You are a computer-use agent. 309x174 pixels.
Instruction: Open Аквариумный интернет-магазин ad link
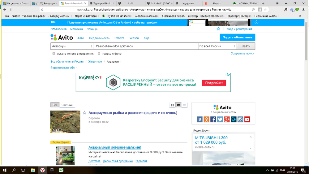115,147
